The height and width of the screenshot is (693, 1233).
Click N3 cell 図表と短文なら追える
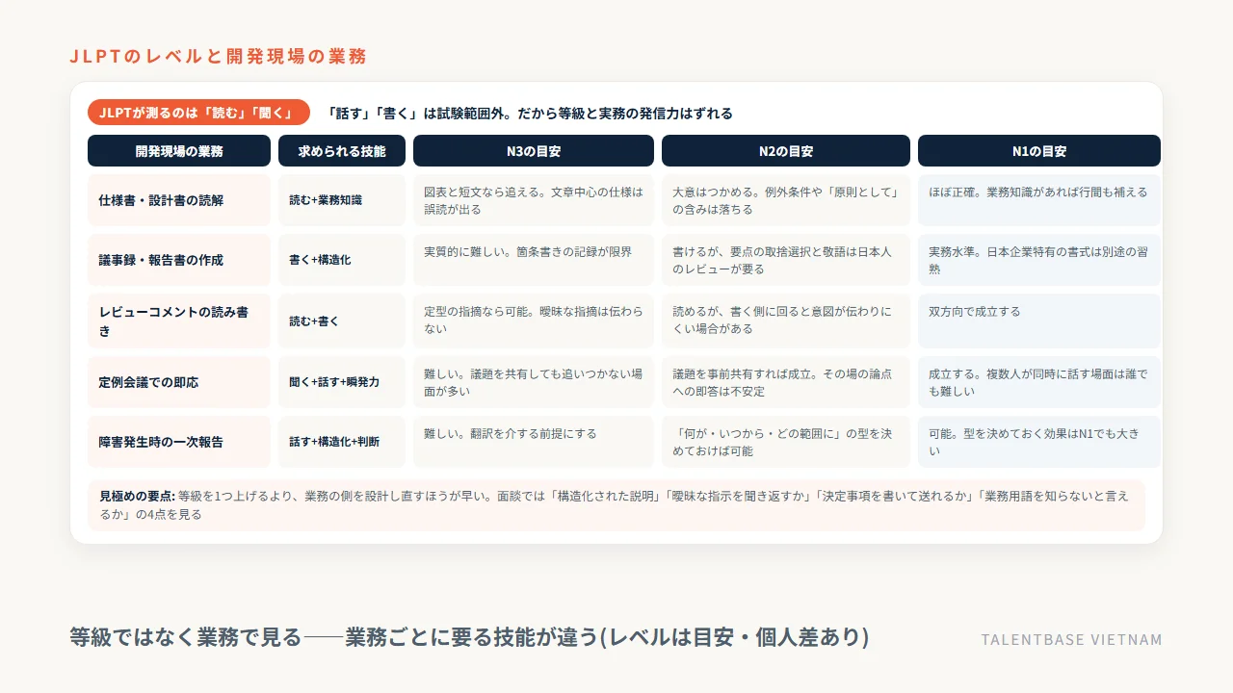pos(534,200)
